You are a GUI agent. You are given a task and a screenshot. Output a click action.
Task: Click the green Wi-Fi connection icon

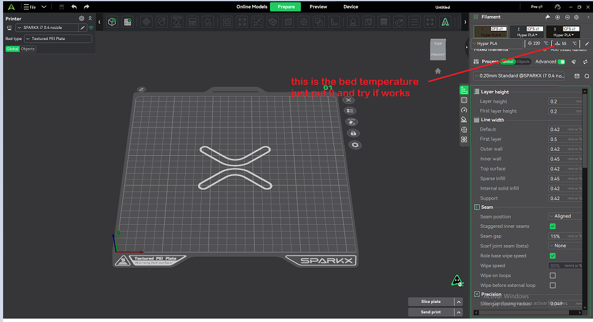[91, 28]
